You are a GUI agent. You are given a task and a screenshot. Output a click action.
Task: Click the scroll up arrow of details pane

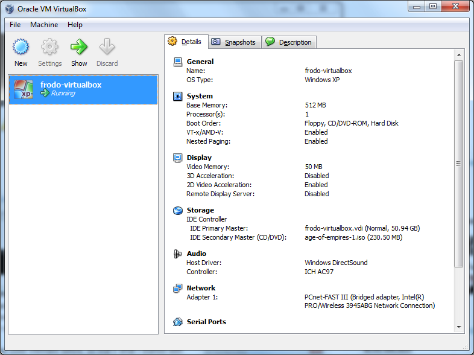tap(459, 55)
